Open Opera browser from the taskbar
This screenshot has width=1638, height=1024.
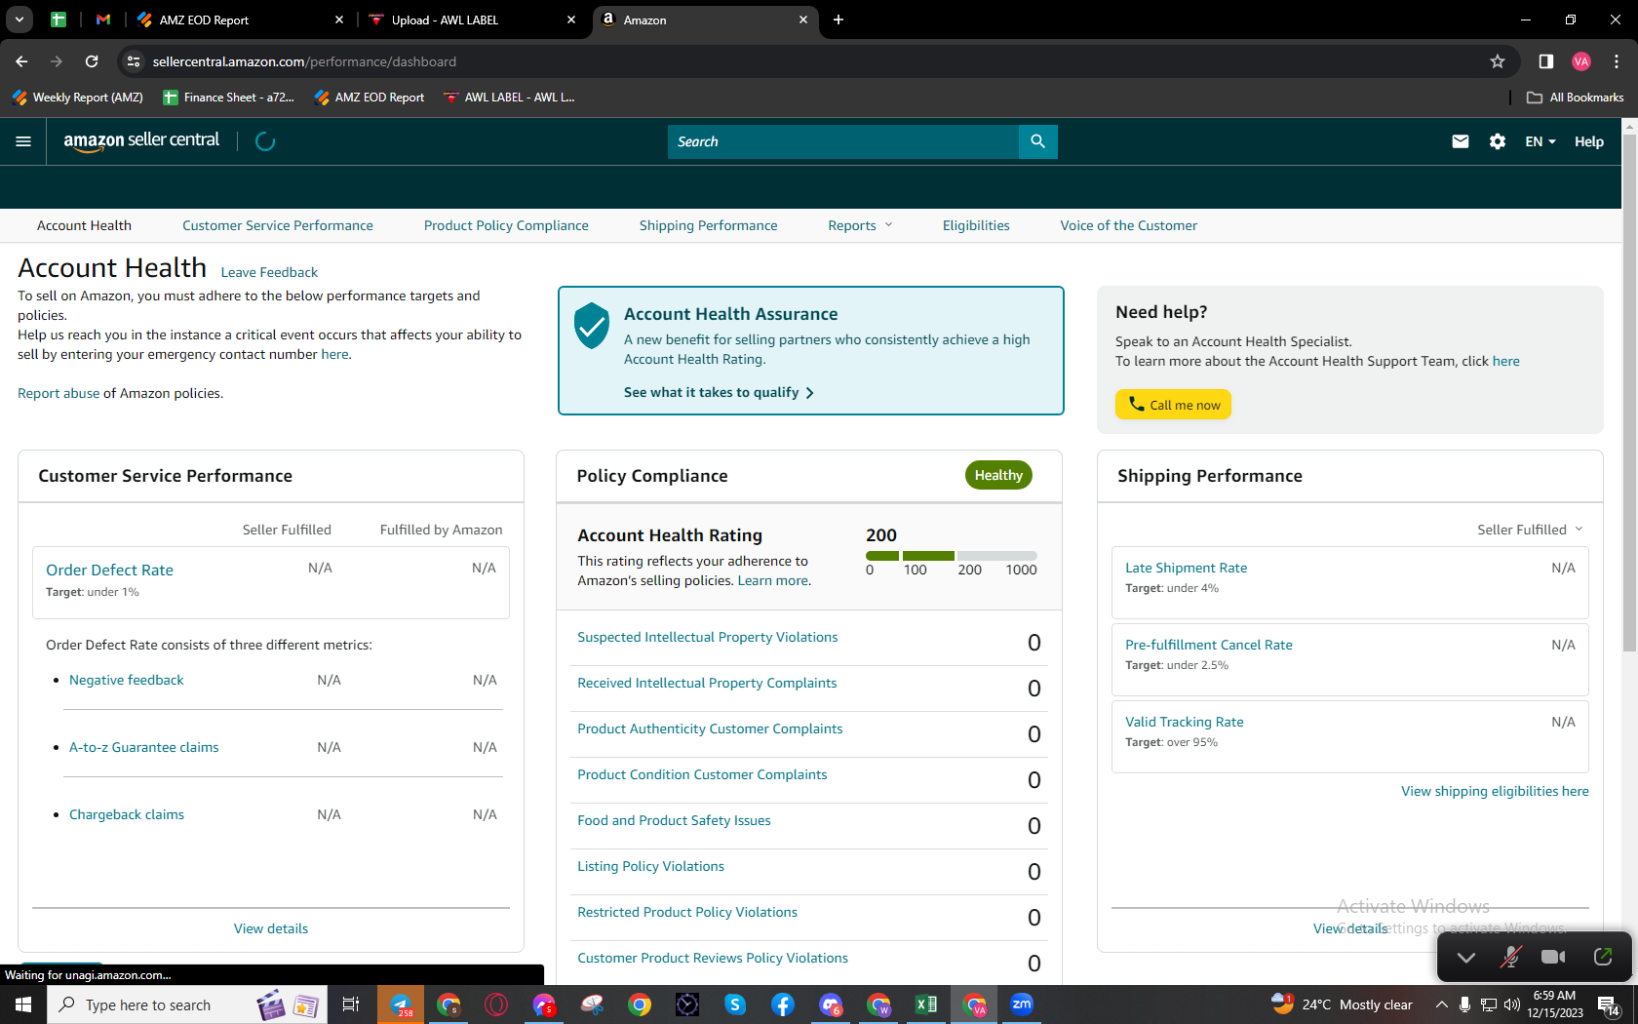click(x=496, y=1004)
